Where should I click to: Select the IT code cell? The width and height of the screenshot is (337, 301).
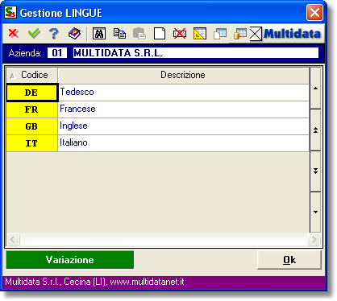click(32, 143)
